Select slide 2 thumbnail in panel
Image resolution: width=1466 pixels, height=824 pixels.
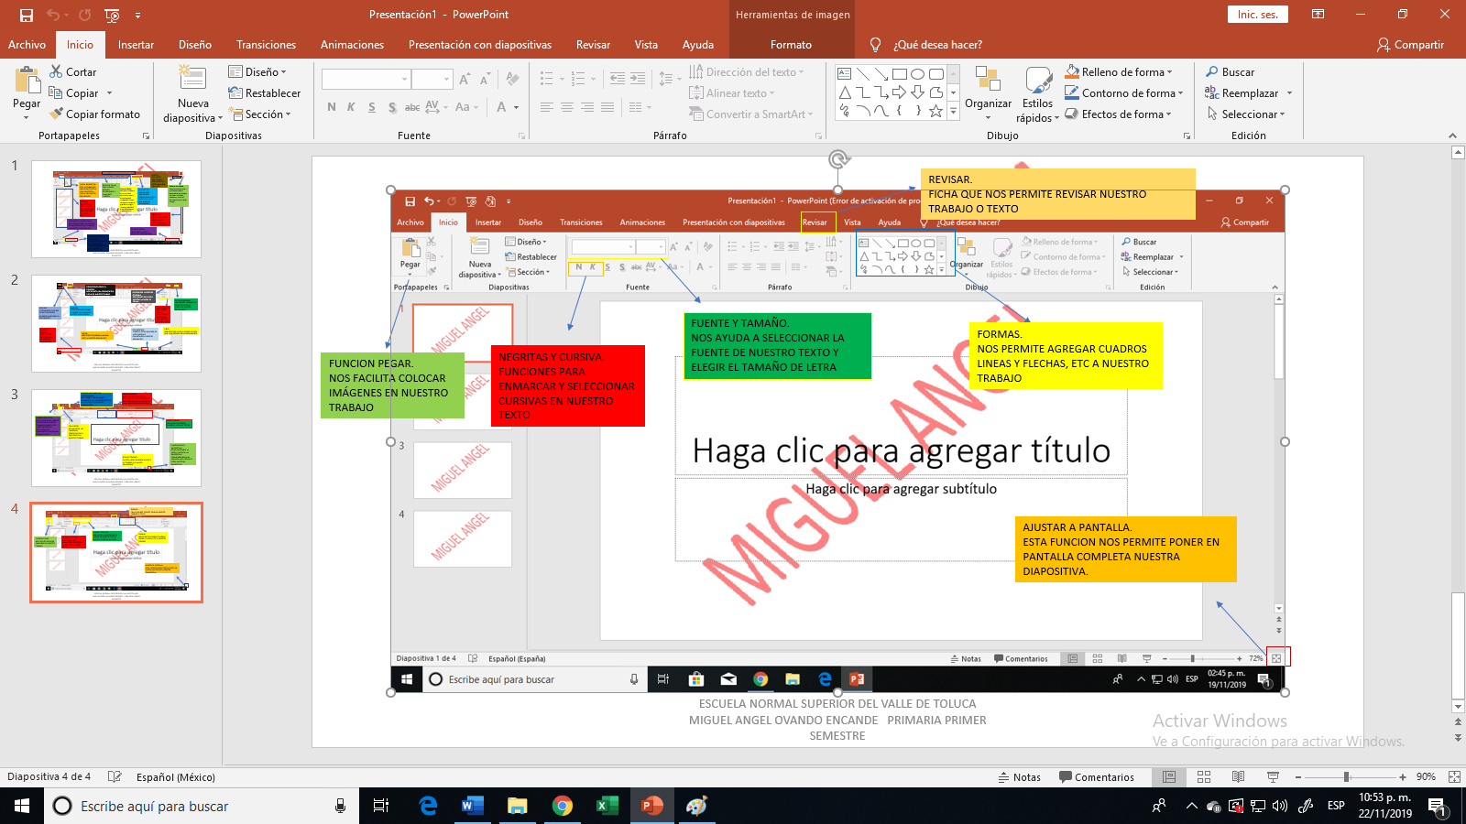[x=116, y=322]
